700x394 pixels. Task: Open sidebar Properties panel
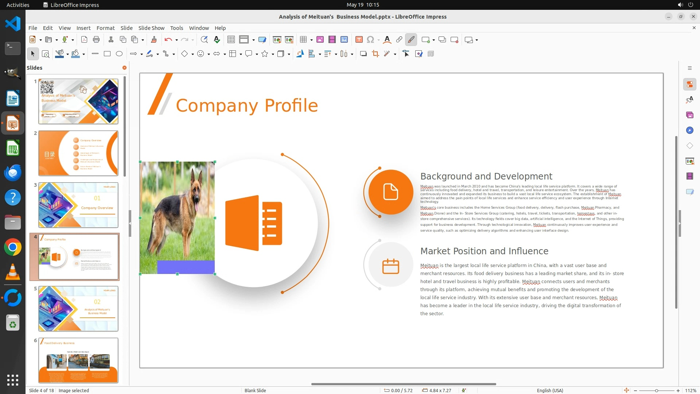689,84
